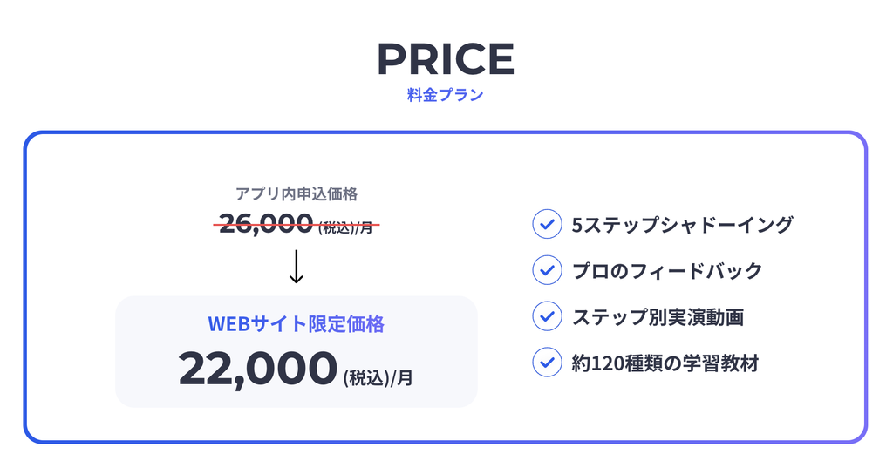Click the checkmark icon beside ステップ別実演動画
The image size is (893, 468).
(547, 316)
